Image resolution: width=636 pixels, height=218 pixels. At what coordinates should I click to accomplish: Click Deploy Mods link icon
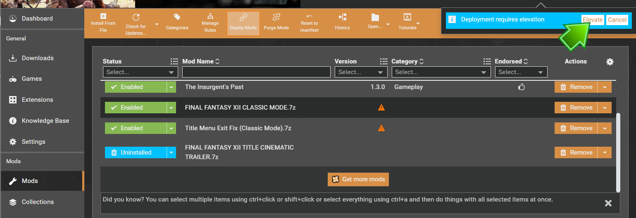coord(243,17)
